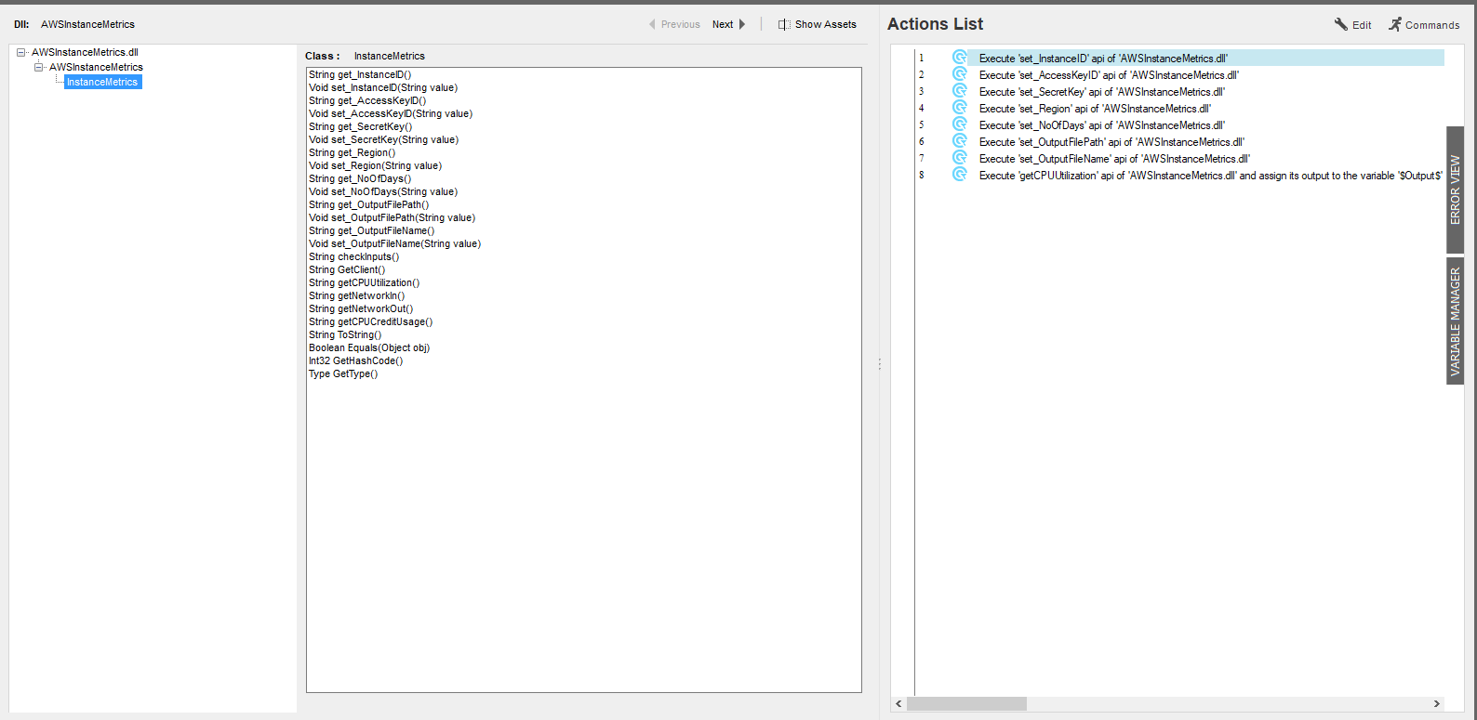Open the VARIABLE MANAGER side tab

pos(1455,321)
